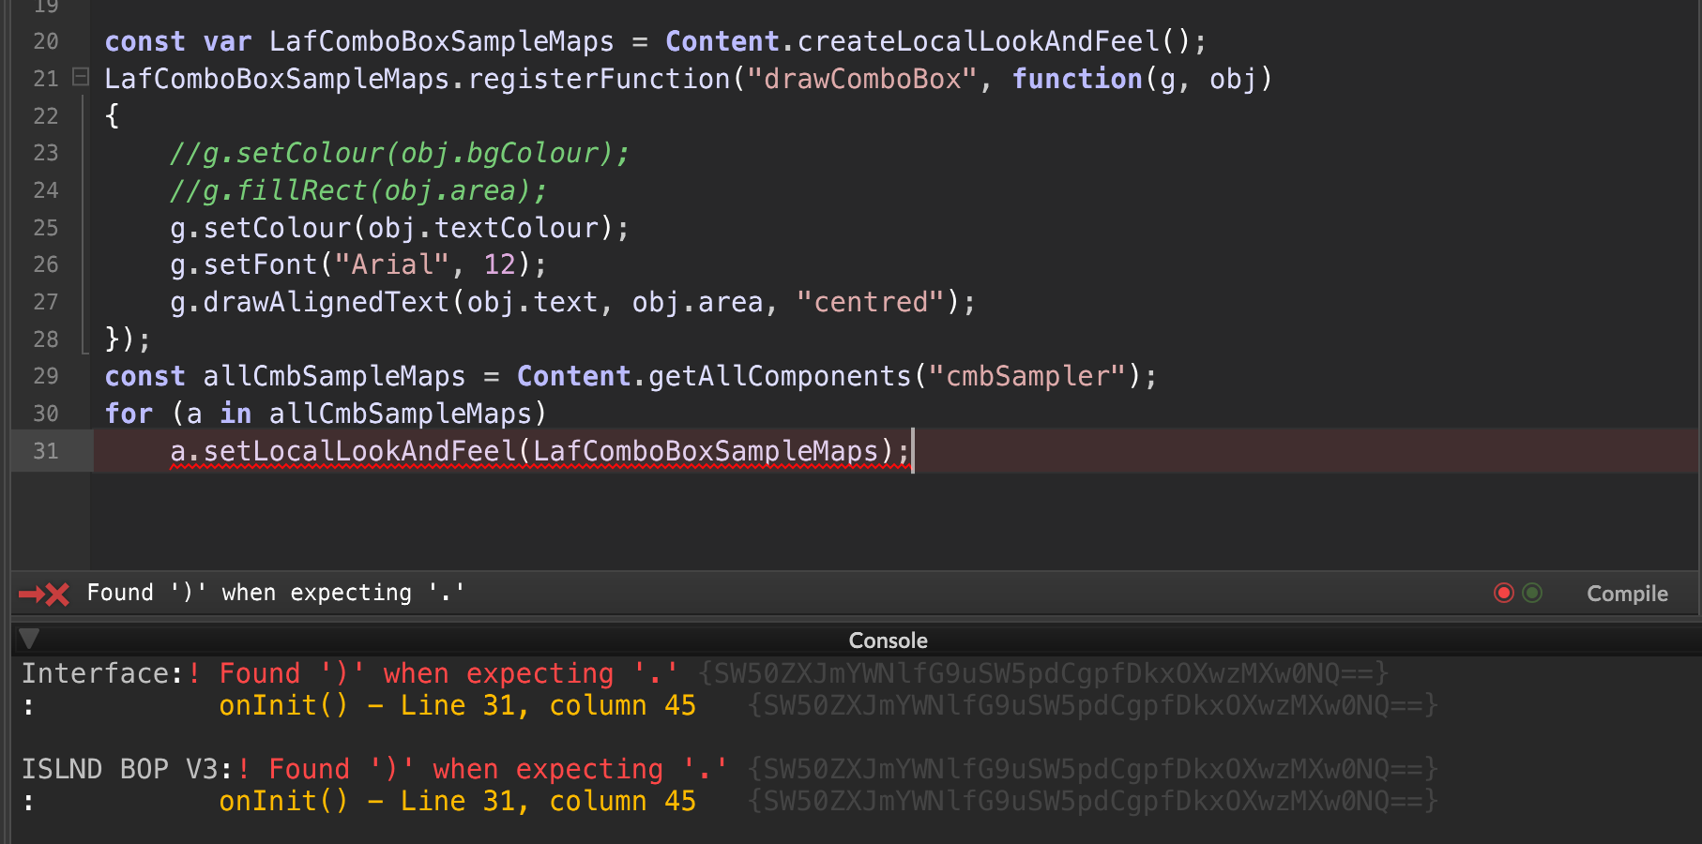Screen dimensions: 1702x844
Task: Click createLocalLookAndFeel on line 20
Action: pyautogui.click(x=979, y=41)
